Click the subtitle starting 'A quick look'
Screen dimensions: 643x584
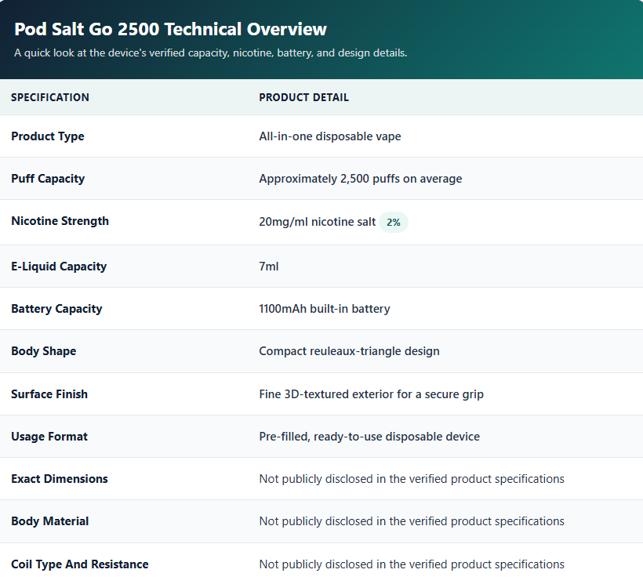pos(210,53)
